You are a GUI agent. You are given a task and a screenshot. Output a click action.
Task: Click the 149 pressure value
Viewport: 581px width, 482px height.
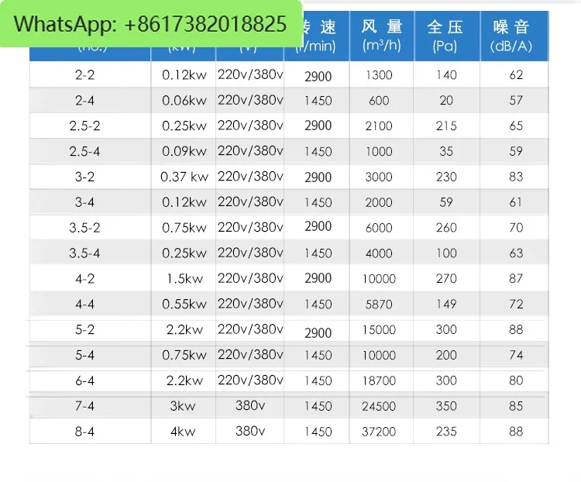point(446,304)
